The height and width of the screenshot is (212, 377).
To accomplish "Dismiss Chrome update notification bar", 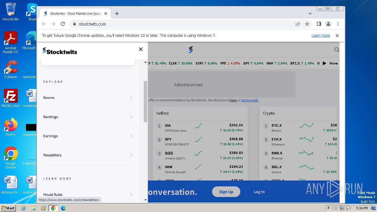I will [x=337, y=36].
